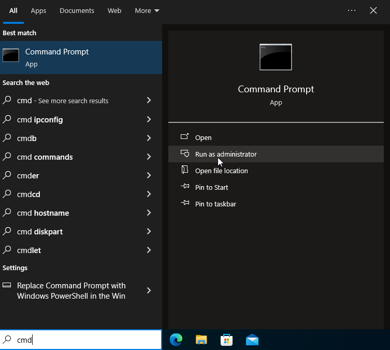This screenshot has width=390, height=350.
Task: Select Open file location
Action: point(276,171)
